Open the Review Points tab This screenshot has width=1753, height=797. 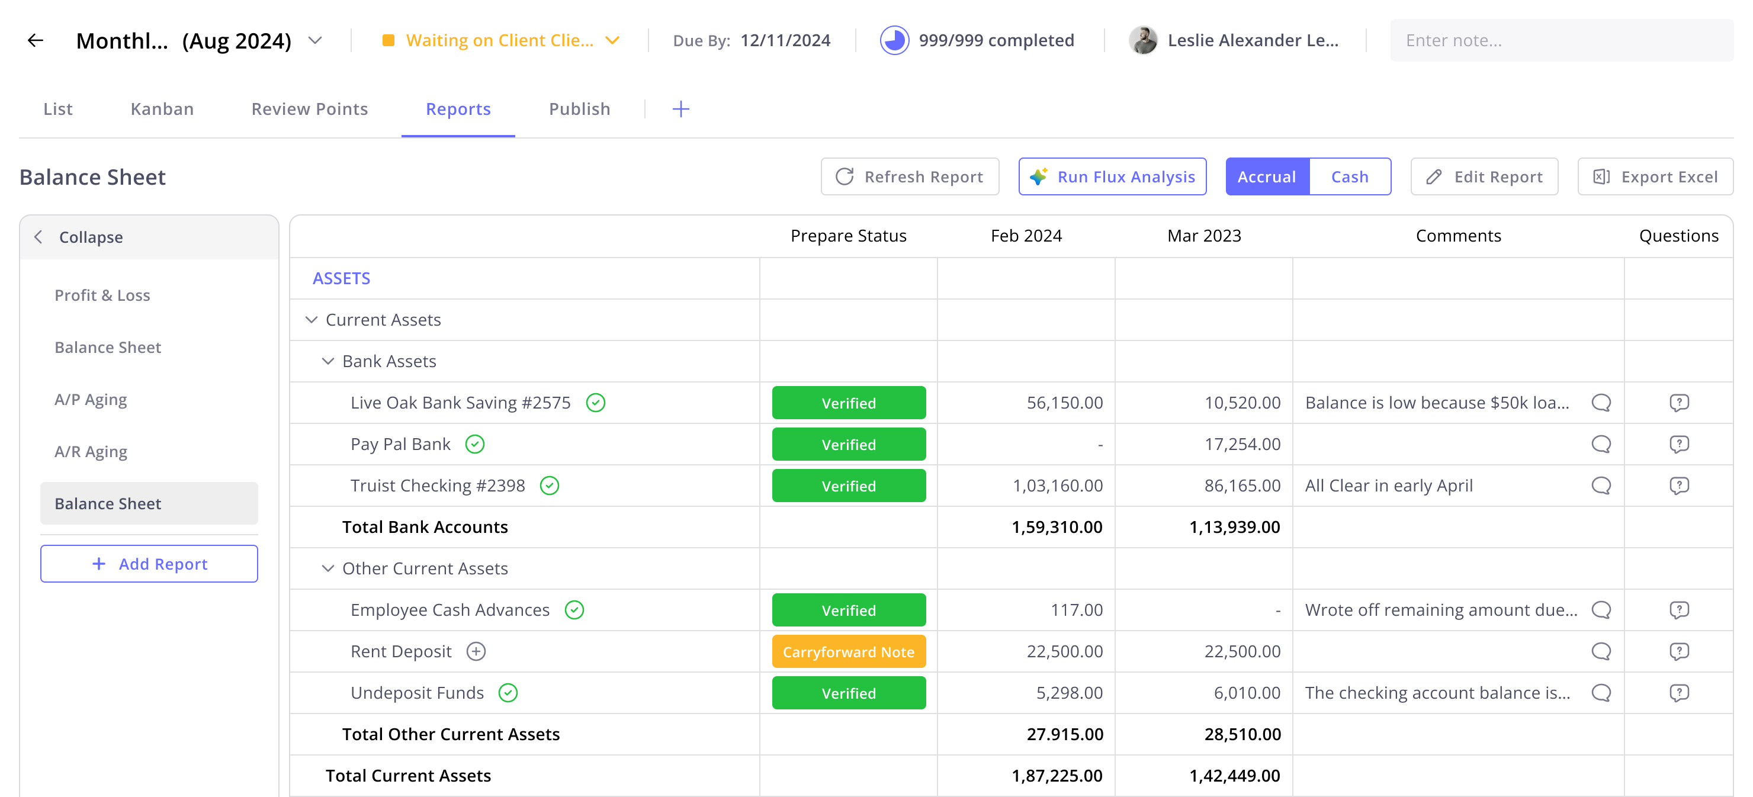click(x=310, y=109)
